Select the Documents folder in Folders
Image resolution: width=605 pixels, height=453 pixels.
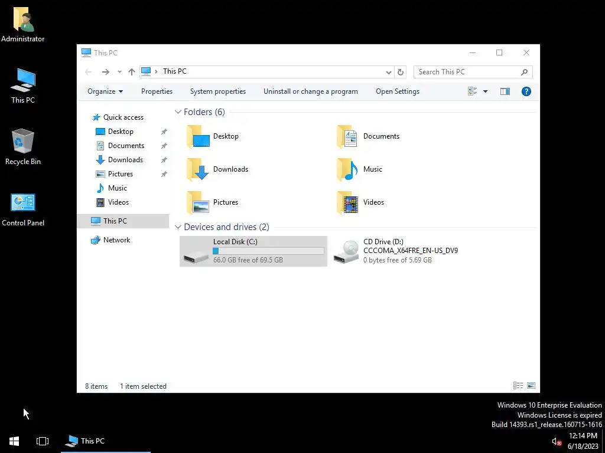(x=368, y=136)
